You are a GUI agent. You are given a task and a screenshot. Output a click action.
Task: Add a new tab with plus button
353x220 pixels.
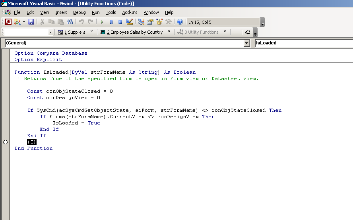point(236,32)
